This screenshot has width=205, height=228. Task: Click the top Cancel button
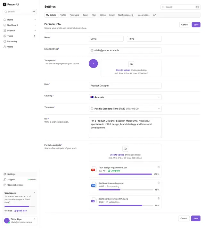pos(184,25)
